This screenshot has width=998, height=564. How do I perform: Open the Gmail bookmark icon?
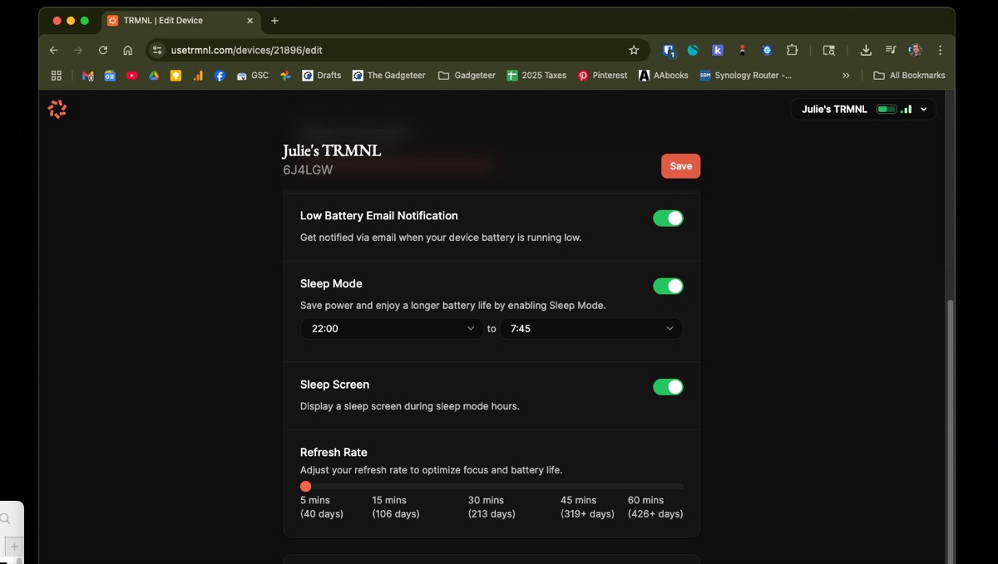[88, 76]
